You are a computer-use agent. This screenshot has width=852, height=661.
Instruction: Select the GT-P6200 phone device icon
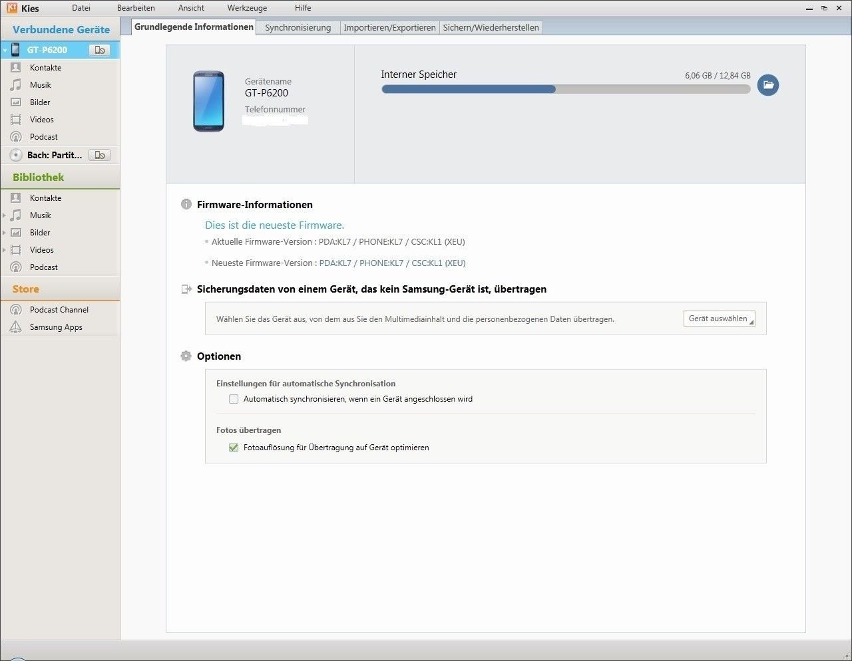click(15, 50)
